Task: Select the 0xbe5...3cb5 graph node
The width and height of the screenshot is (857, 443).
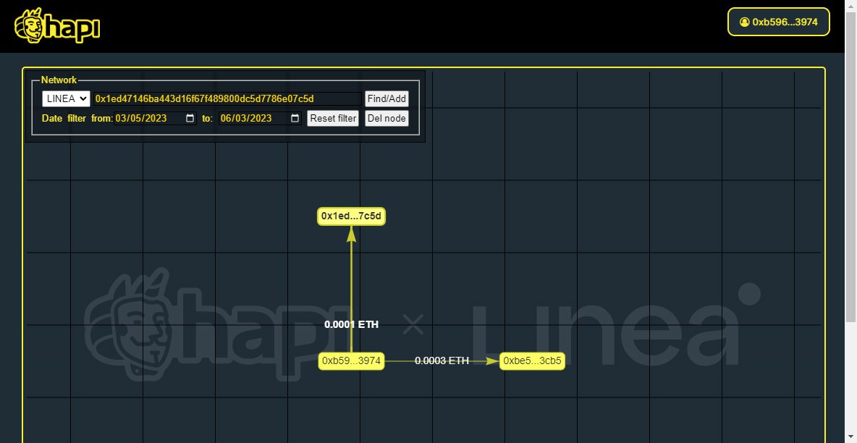Action: click(x=532, y=361)
